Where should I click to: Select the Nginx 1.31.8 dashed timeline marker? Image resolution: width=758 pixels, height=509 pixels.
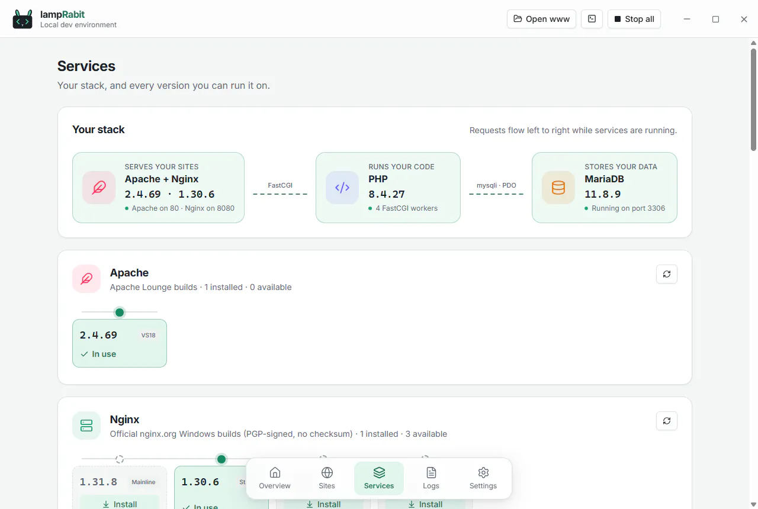120,459
